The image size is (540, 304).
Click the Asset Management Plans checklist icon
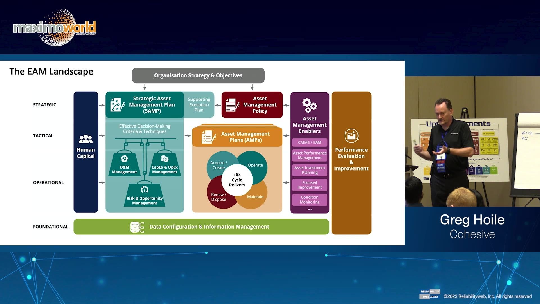click(209, 137)
